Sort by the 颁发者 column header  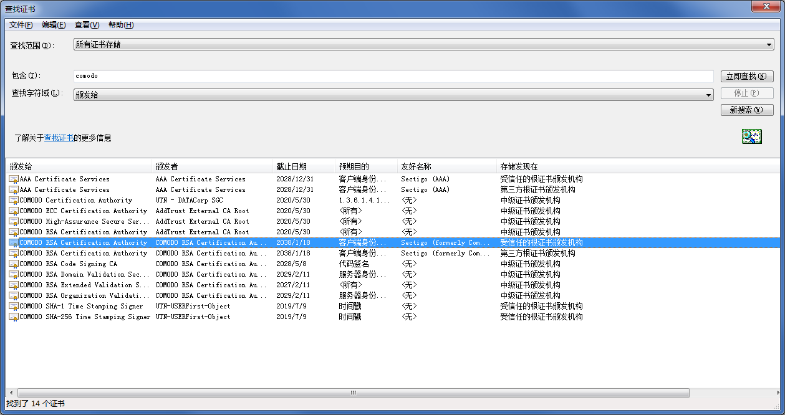[x=212, y=166]
